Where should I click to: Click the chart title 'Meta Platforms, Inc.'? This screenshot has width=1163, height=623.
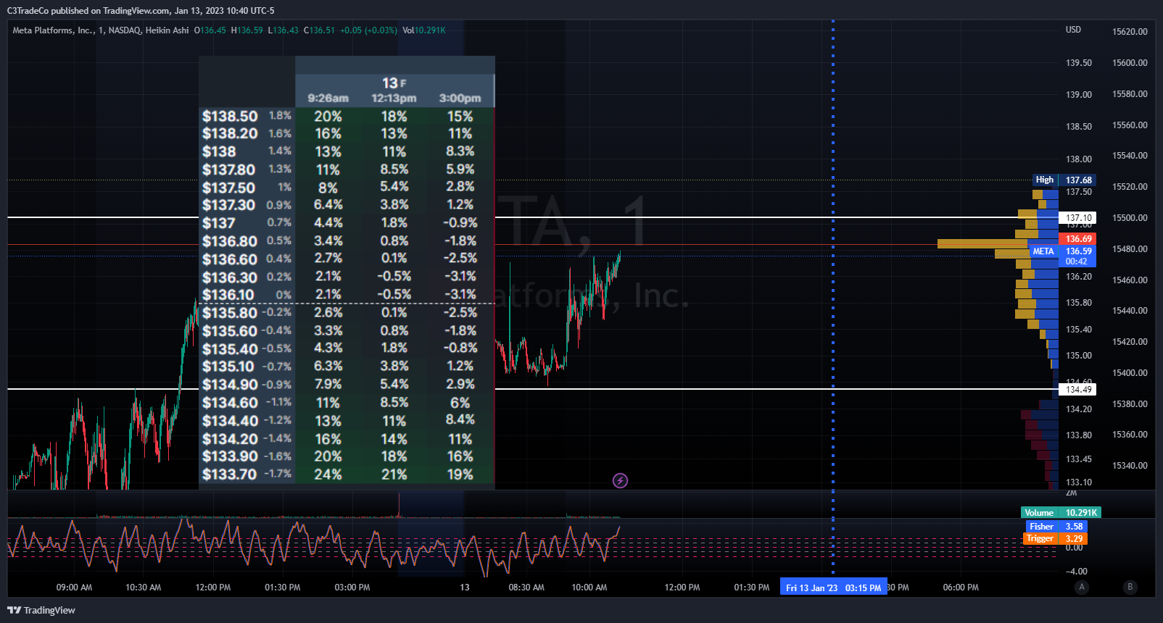tap(53, 30)
